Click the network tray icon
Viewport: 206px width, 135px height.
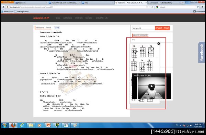pyautogui.click(x=187, y=125)
